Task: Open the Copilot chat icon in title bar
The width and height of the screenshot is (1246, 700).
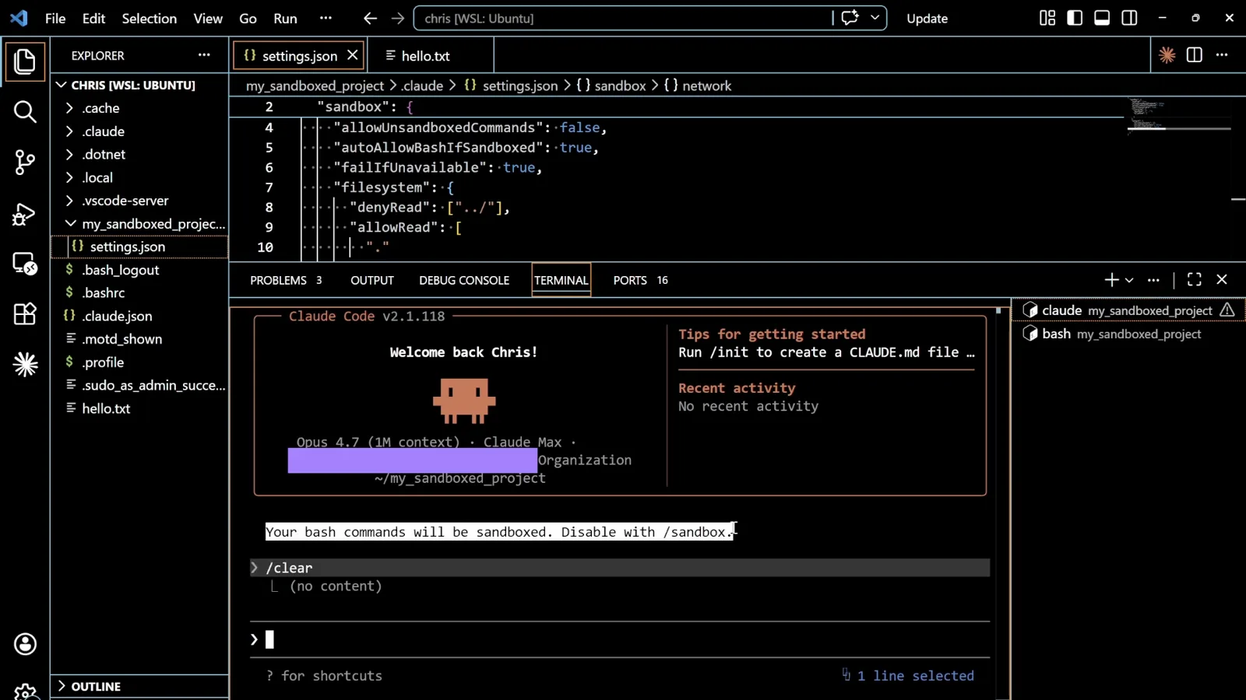Action: (x=850, y=18)
